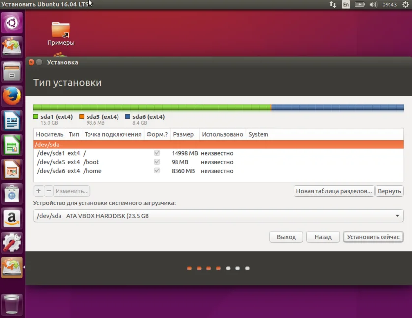Image resolution: width=412 pixels, height=318 pixels.
Task: Toggle the format checkbox for /dev/sda5
Action: tap(157, 162)
